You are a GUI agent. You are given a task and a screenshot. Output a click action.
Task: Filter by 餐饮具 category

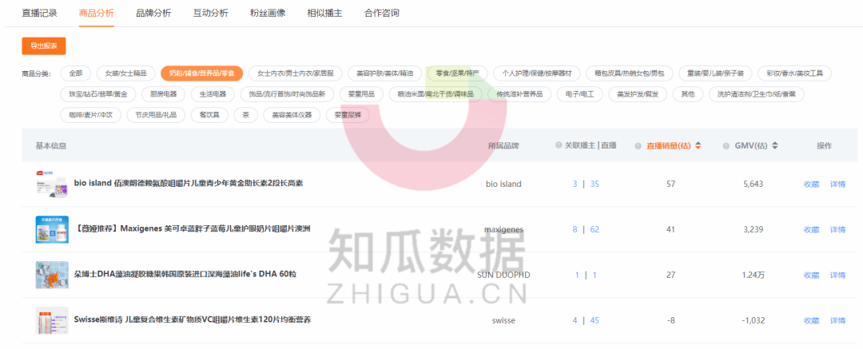point(209,115)
